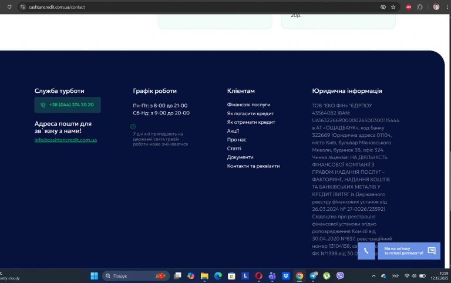Click the Сб-Нд: з 9-00 до 20-00 text
451x283 pixels.
161,113
